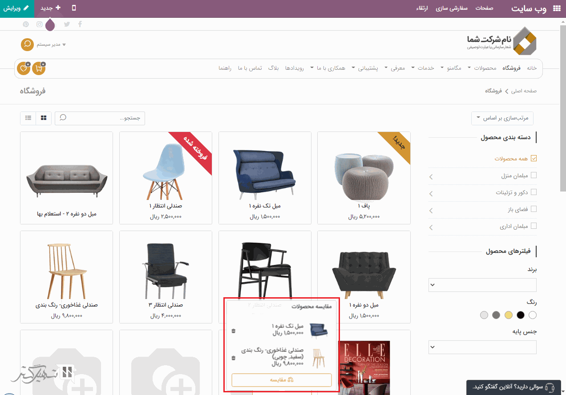Follow the صفحه اصلی breadcrumb link
This screenshot has height=395, width=566.
[x=524, y=91]
